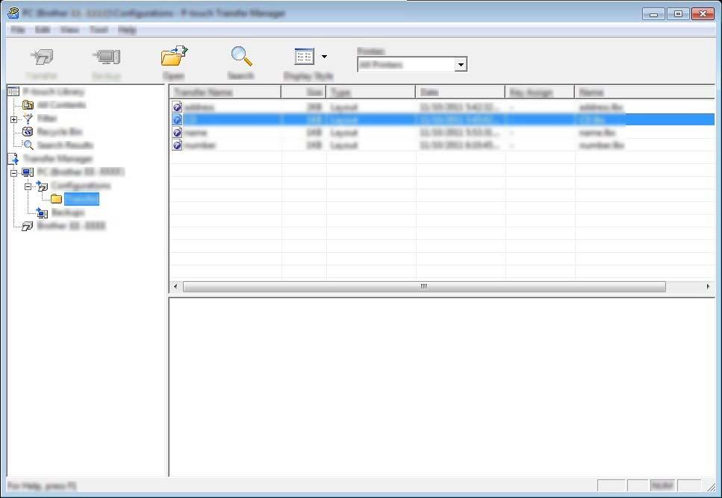Click the Configurations printer icon
722x498 pixels.
tap(42, 186)
